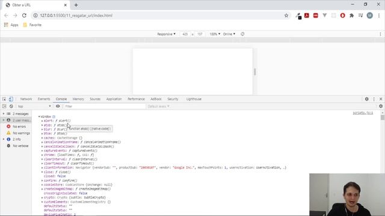The width and height of the screenshot is (385, 216).
Task: Expand the cookieStore entry
Action: pos(42,185)
